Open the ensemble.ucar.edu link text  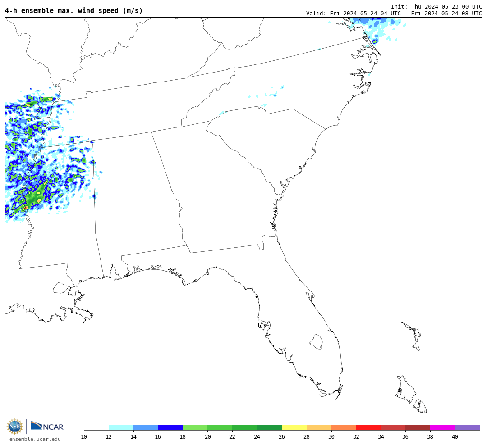35,439
